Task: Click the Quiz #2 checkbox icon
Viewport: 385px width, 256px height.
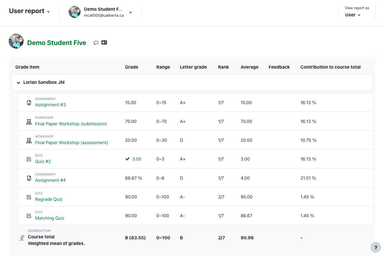Action: 29,159
